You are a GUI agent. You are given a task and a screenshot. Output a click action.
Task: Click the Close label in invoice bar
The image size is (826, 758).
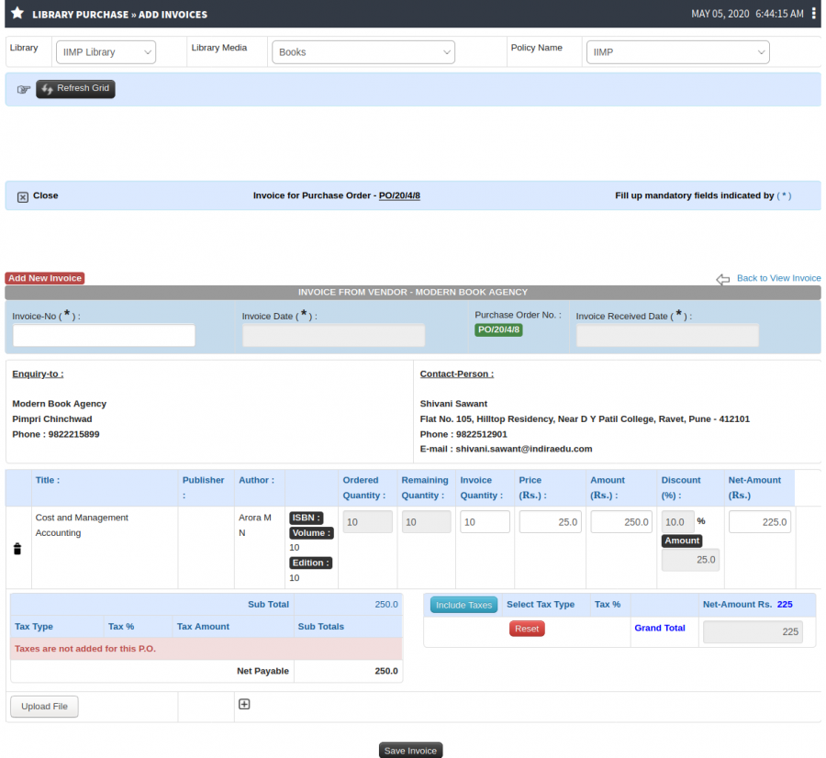click(x=46, y=195)
